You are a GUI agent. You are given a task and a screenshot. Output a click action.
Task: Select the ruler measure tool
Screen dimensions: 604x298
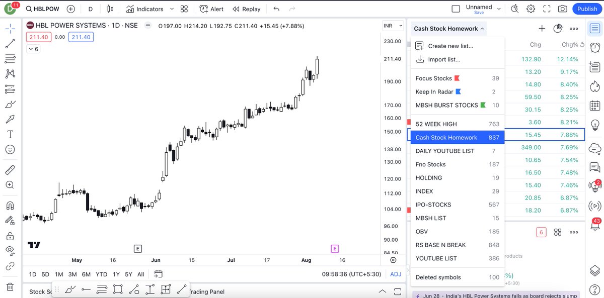tap(10, 169)
